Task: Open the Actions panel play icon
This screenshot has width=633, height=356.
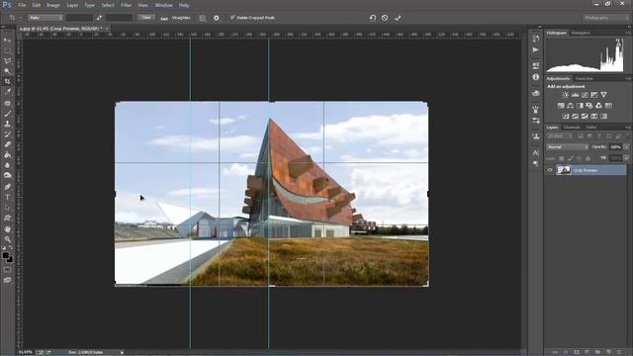Action: [x=536, y=50]
